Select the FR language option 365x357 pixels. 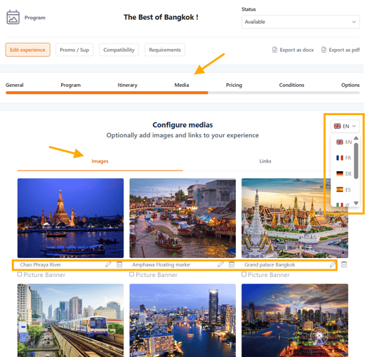click(x=343, y=158)
